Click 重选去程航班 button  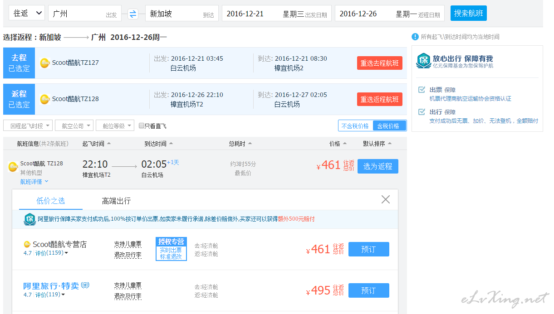[380, 63]
